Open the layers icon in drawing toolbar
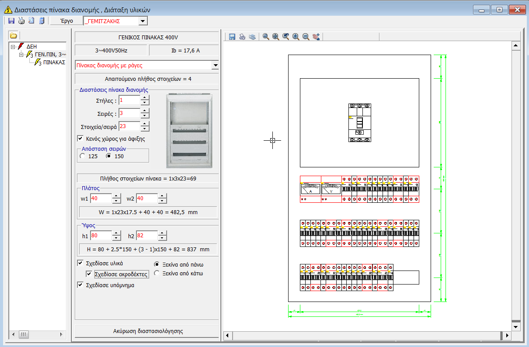Viewport: 529px width, 347px height. (x=252, y=37)
